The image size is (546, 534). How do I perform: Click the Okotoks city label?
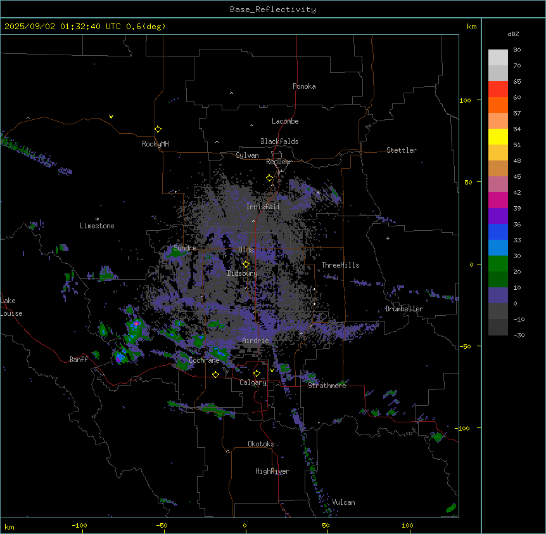261,444
